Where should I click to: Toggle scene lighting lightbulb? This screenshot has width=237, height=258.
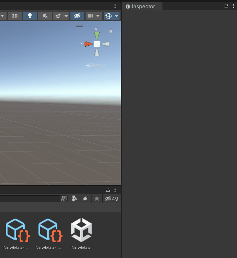click(x=30, y=16)
